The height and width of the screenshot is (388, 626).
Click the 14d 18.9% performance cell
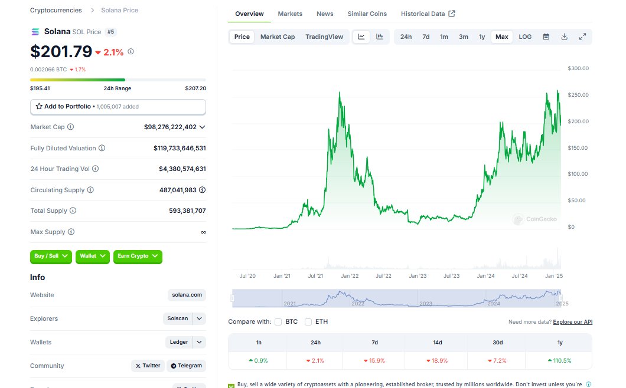point(437,360)
